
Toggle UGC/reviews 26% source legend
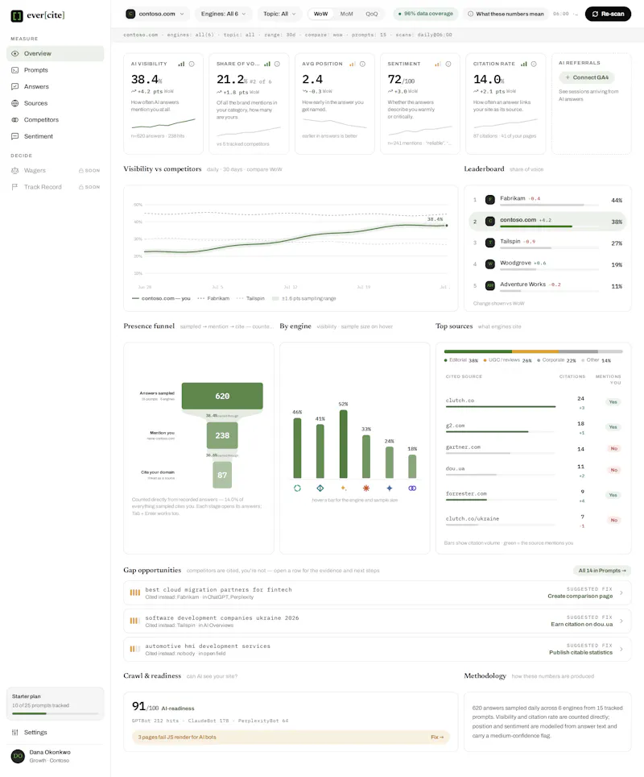507,360
